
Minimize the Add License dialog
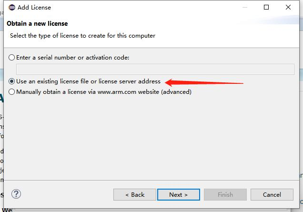244,7
